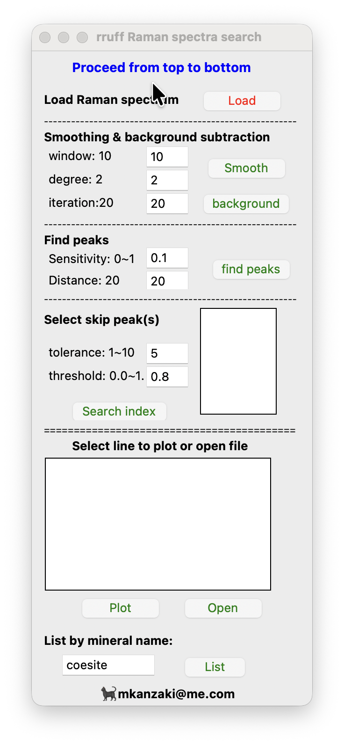Minimize the rruff Raman spectra search window

[x=64, y=37]
